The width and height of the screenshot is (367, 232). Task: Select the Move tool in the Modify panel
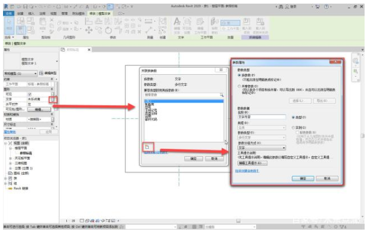click(89, 30)
